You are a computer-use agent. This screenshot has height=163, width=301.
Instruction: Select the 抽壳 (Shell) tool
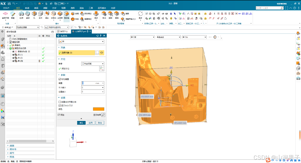[x=75, y=19]
